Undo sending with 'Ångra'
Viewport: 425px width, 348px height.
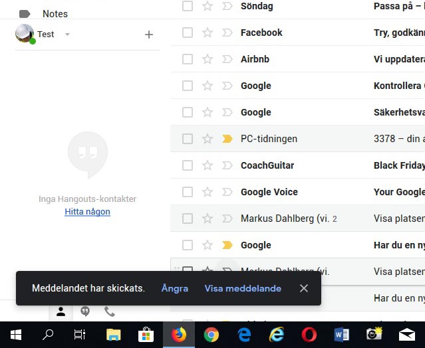tap(175, 288)
